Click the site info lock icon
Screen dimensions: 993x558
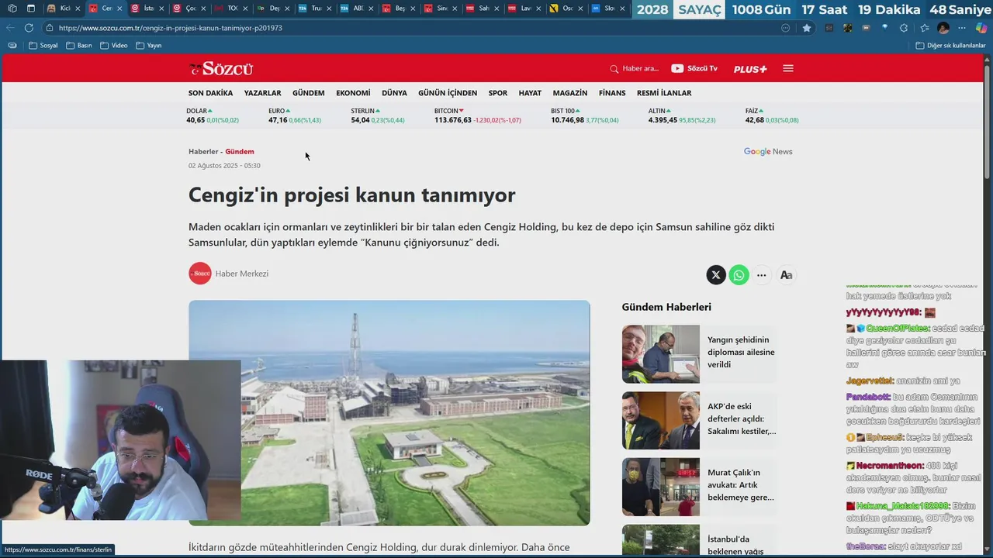point(50,28)
